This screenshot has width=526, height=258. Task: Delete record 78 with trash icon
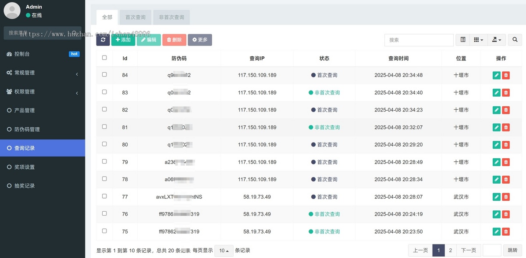(x=506, y=179)
